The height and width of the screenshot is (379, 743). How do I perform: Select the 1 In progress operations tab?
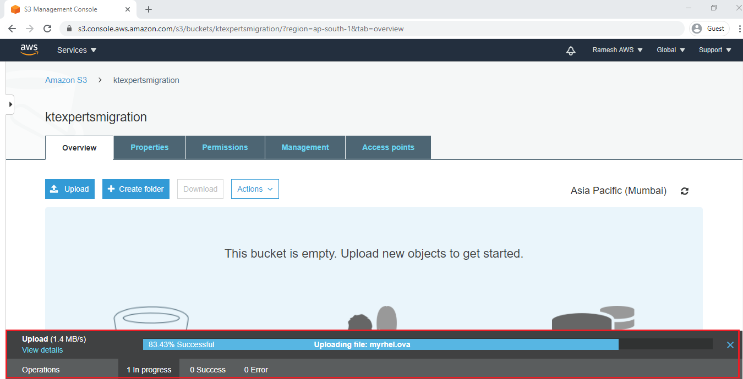tap(149, 370)
